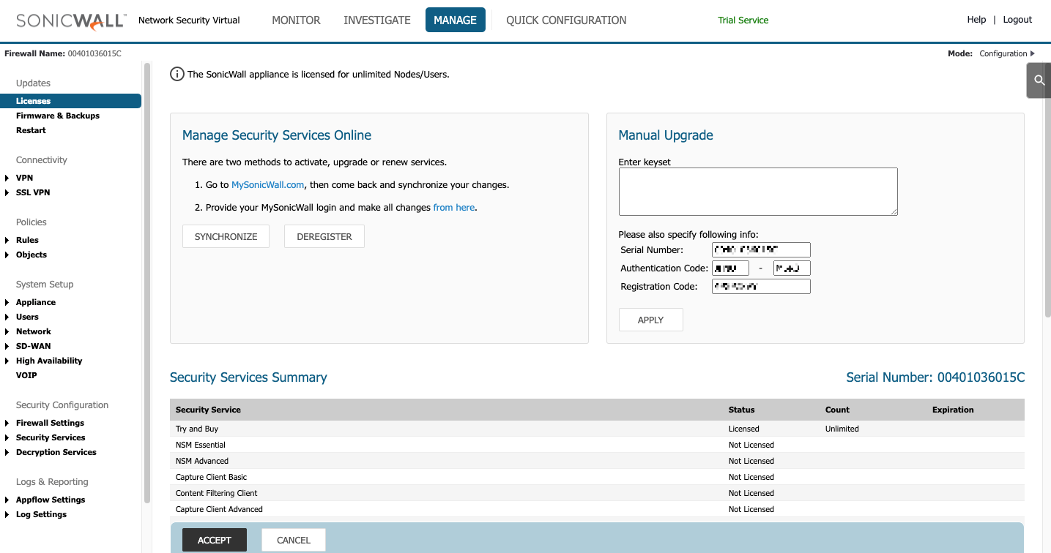Click the DEREGISTER button
1051x553 pixels.
point(324,237)
